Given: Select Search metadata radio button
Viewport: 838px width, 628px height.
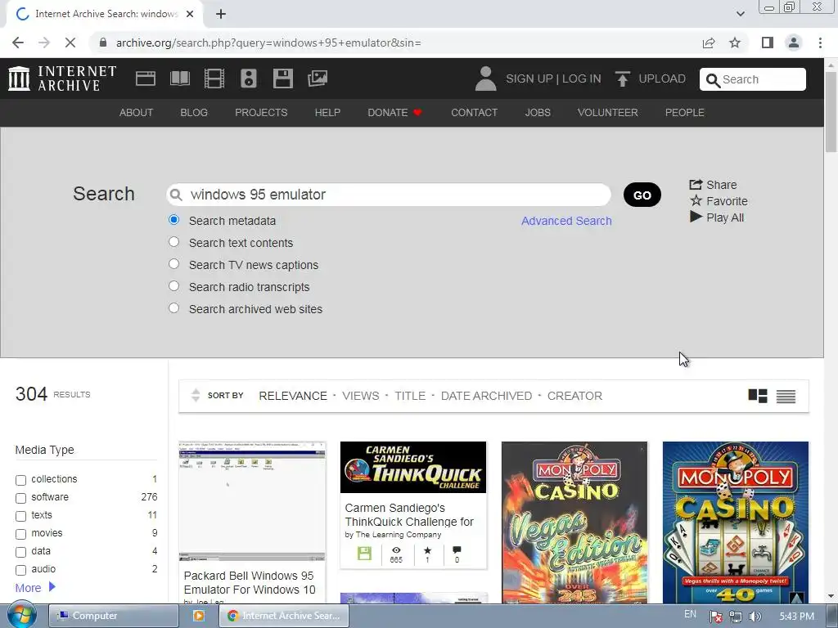Looking at the screenshot, I should pyautogui.click(x=173, y=220).
